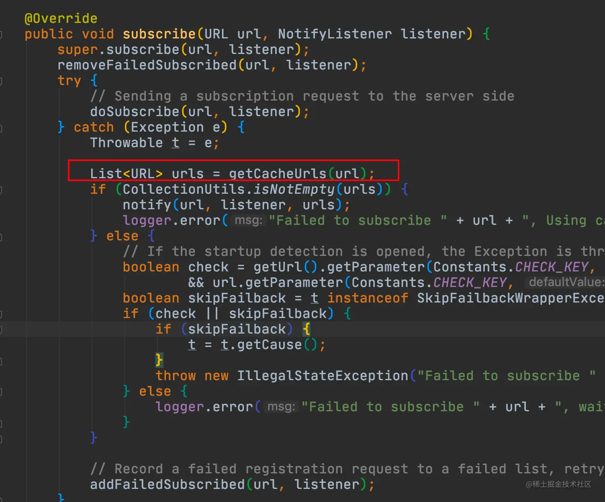Image resolution: width=605 pixels, height=502 pixels.
Task: Click the defaultValue: inlay hint
Action: [x=565, y=282]
